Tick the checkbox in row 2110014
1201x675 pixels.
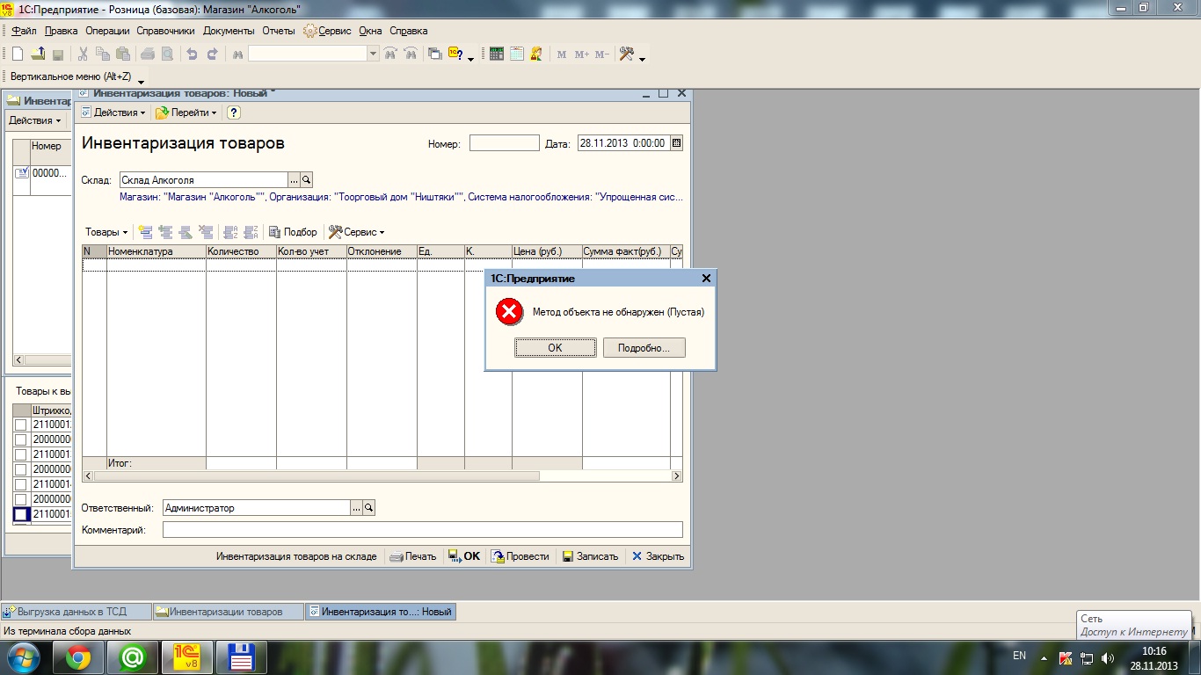[x=21, y=485]
